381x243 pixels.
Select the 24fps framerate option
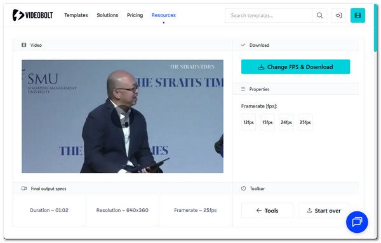pyautogui.click(x=286, y=122)
